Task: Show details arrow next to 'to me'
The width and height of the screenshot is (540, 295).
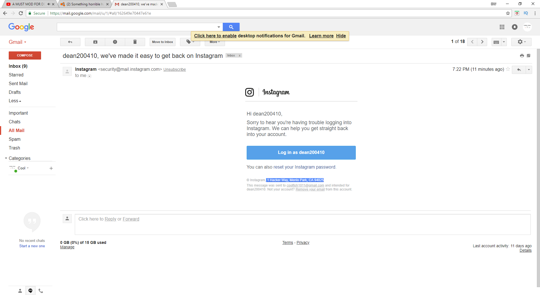Action: tap(89, 76)
